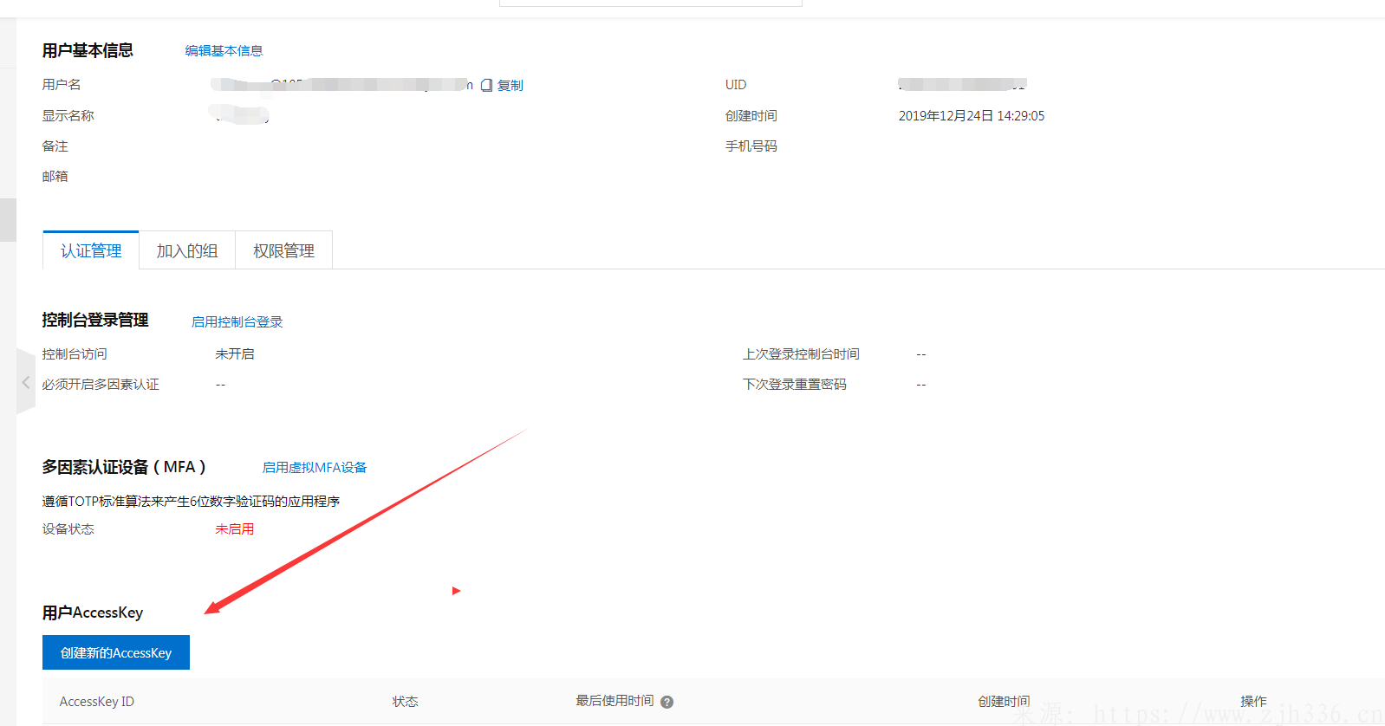Enable virtual MFA via 启用虚拟MFA设备 link
The image size is (1385, 726).
[x=314, y=467]
